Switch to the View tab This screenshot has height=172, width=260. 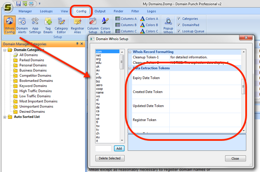pyautogui.click(x=64, y=11)
